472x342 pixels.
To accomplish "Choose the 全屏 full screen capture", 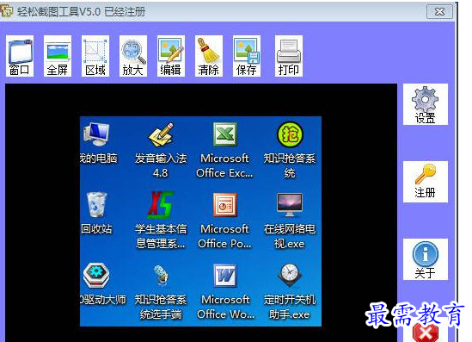I will (x=58, y=56).
